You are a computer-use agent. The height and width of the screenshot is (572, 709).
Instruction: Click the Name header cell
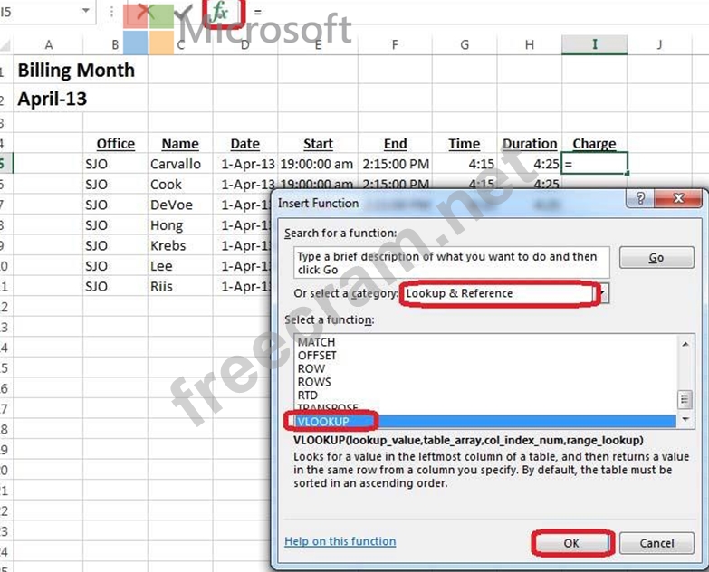click(180, 144)
